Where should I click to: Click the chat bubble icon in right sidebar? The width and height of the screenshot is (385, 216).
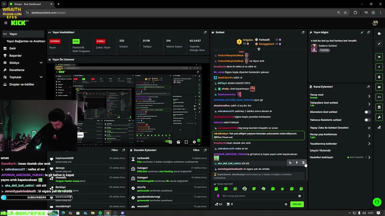(379, 87)
